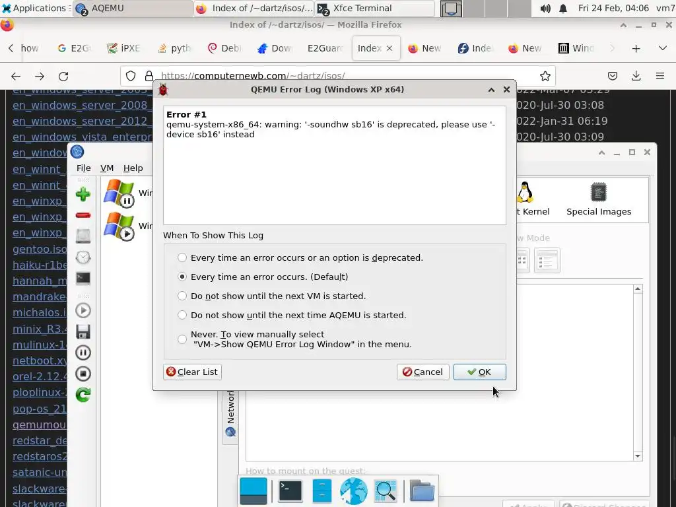The image size is (676, 507).
Task: Click the Save VM floppy disk icon
Action: coord(83,331)
